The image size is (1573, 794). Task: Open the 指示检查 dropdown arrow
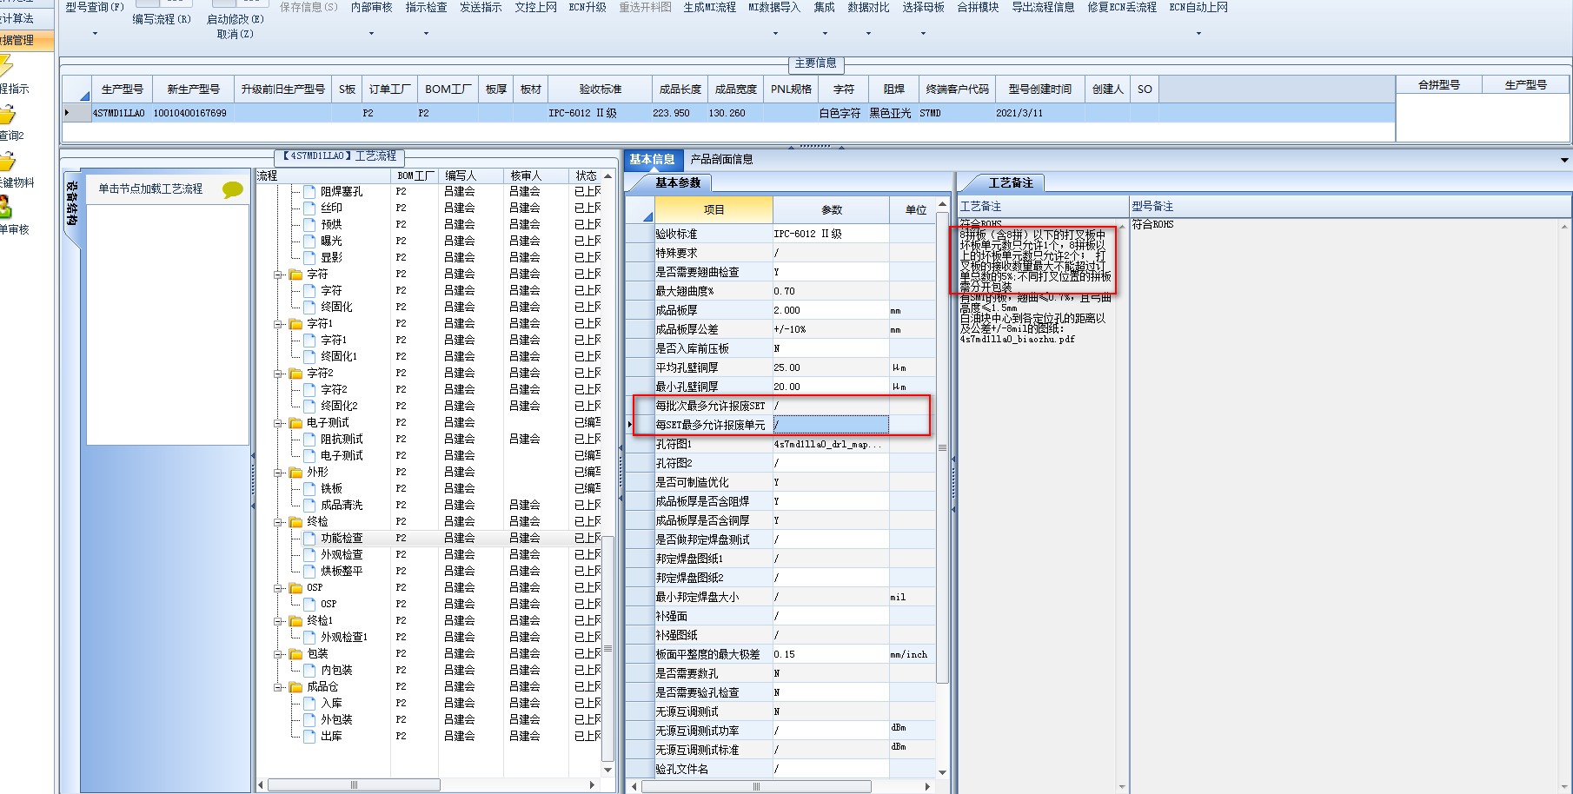pyautogui.click(x=426, y=34)
